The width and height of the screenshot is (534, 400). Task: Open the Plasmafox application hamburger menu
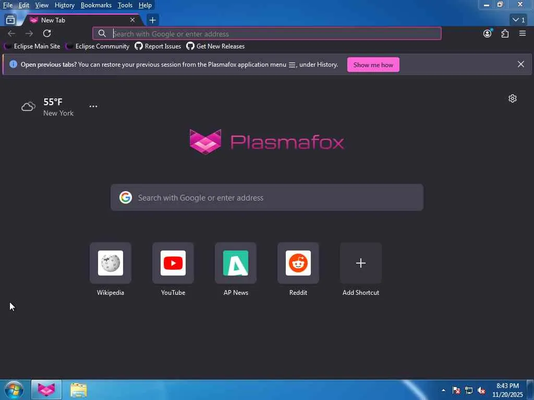pyautogui.click(x=523, y=33)
